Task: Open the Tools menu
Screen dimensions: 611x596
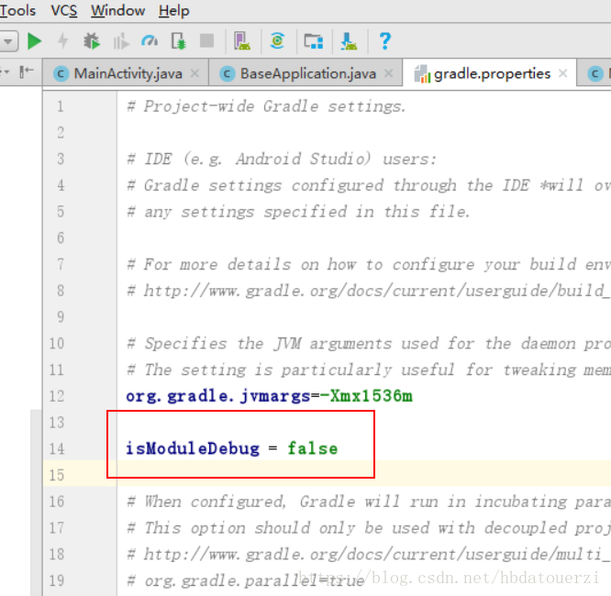Action: tap(17, 10)
